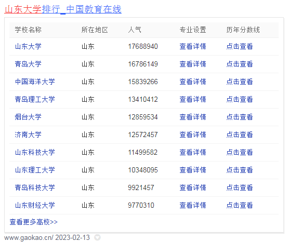Screen dimensions: 302x242
Task: Click 查看详情 for 青岛理工大学
Action: (x=193, y=100)
